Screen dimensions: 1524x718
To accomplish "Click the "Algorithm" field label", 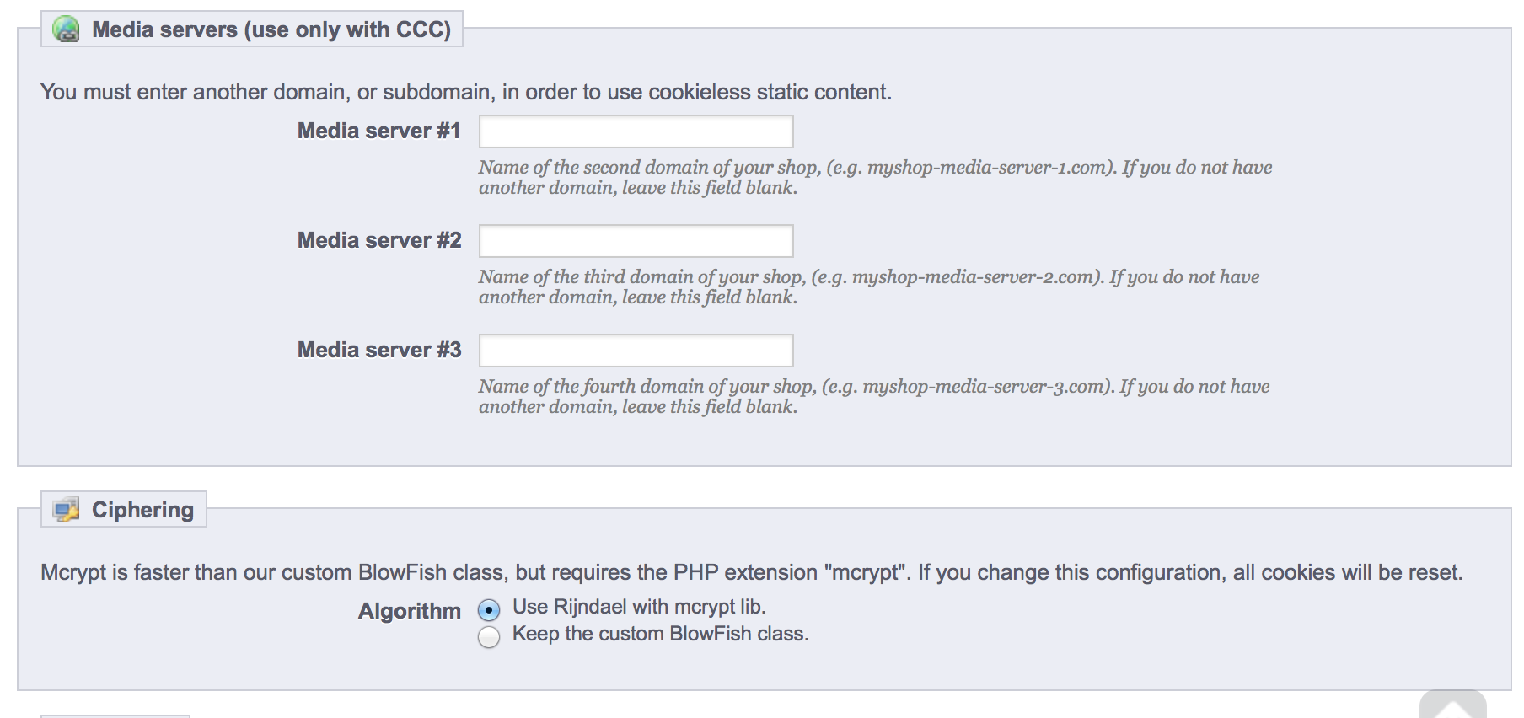I will [x=410, y=611].
